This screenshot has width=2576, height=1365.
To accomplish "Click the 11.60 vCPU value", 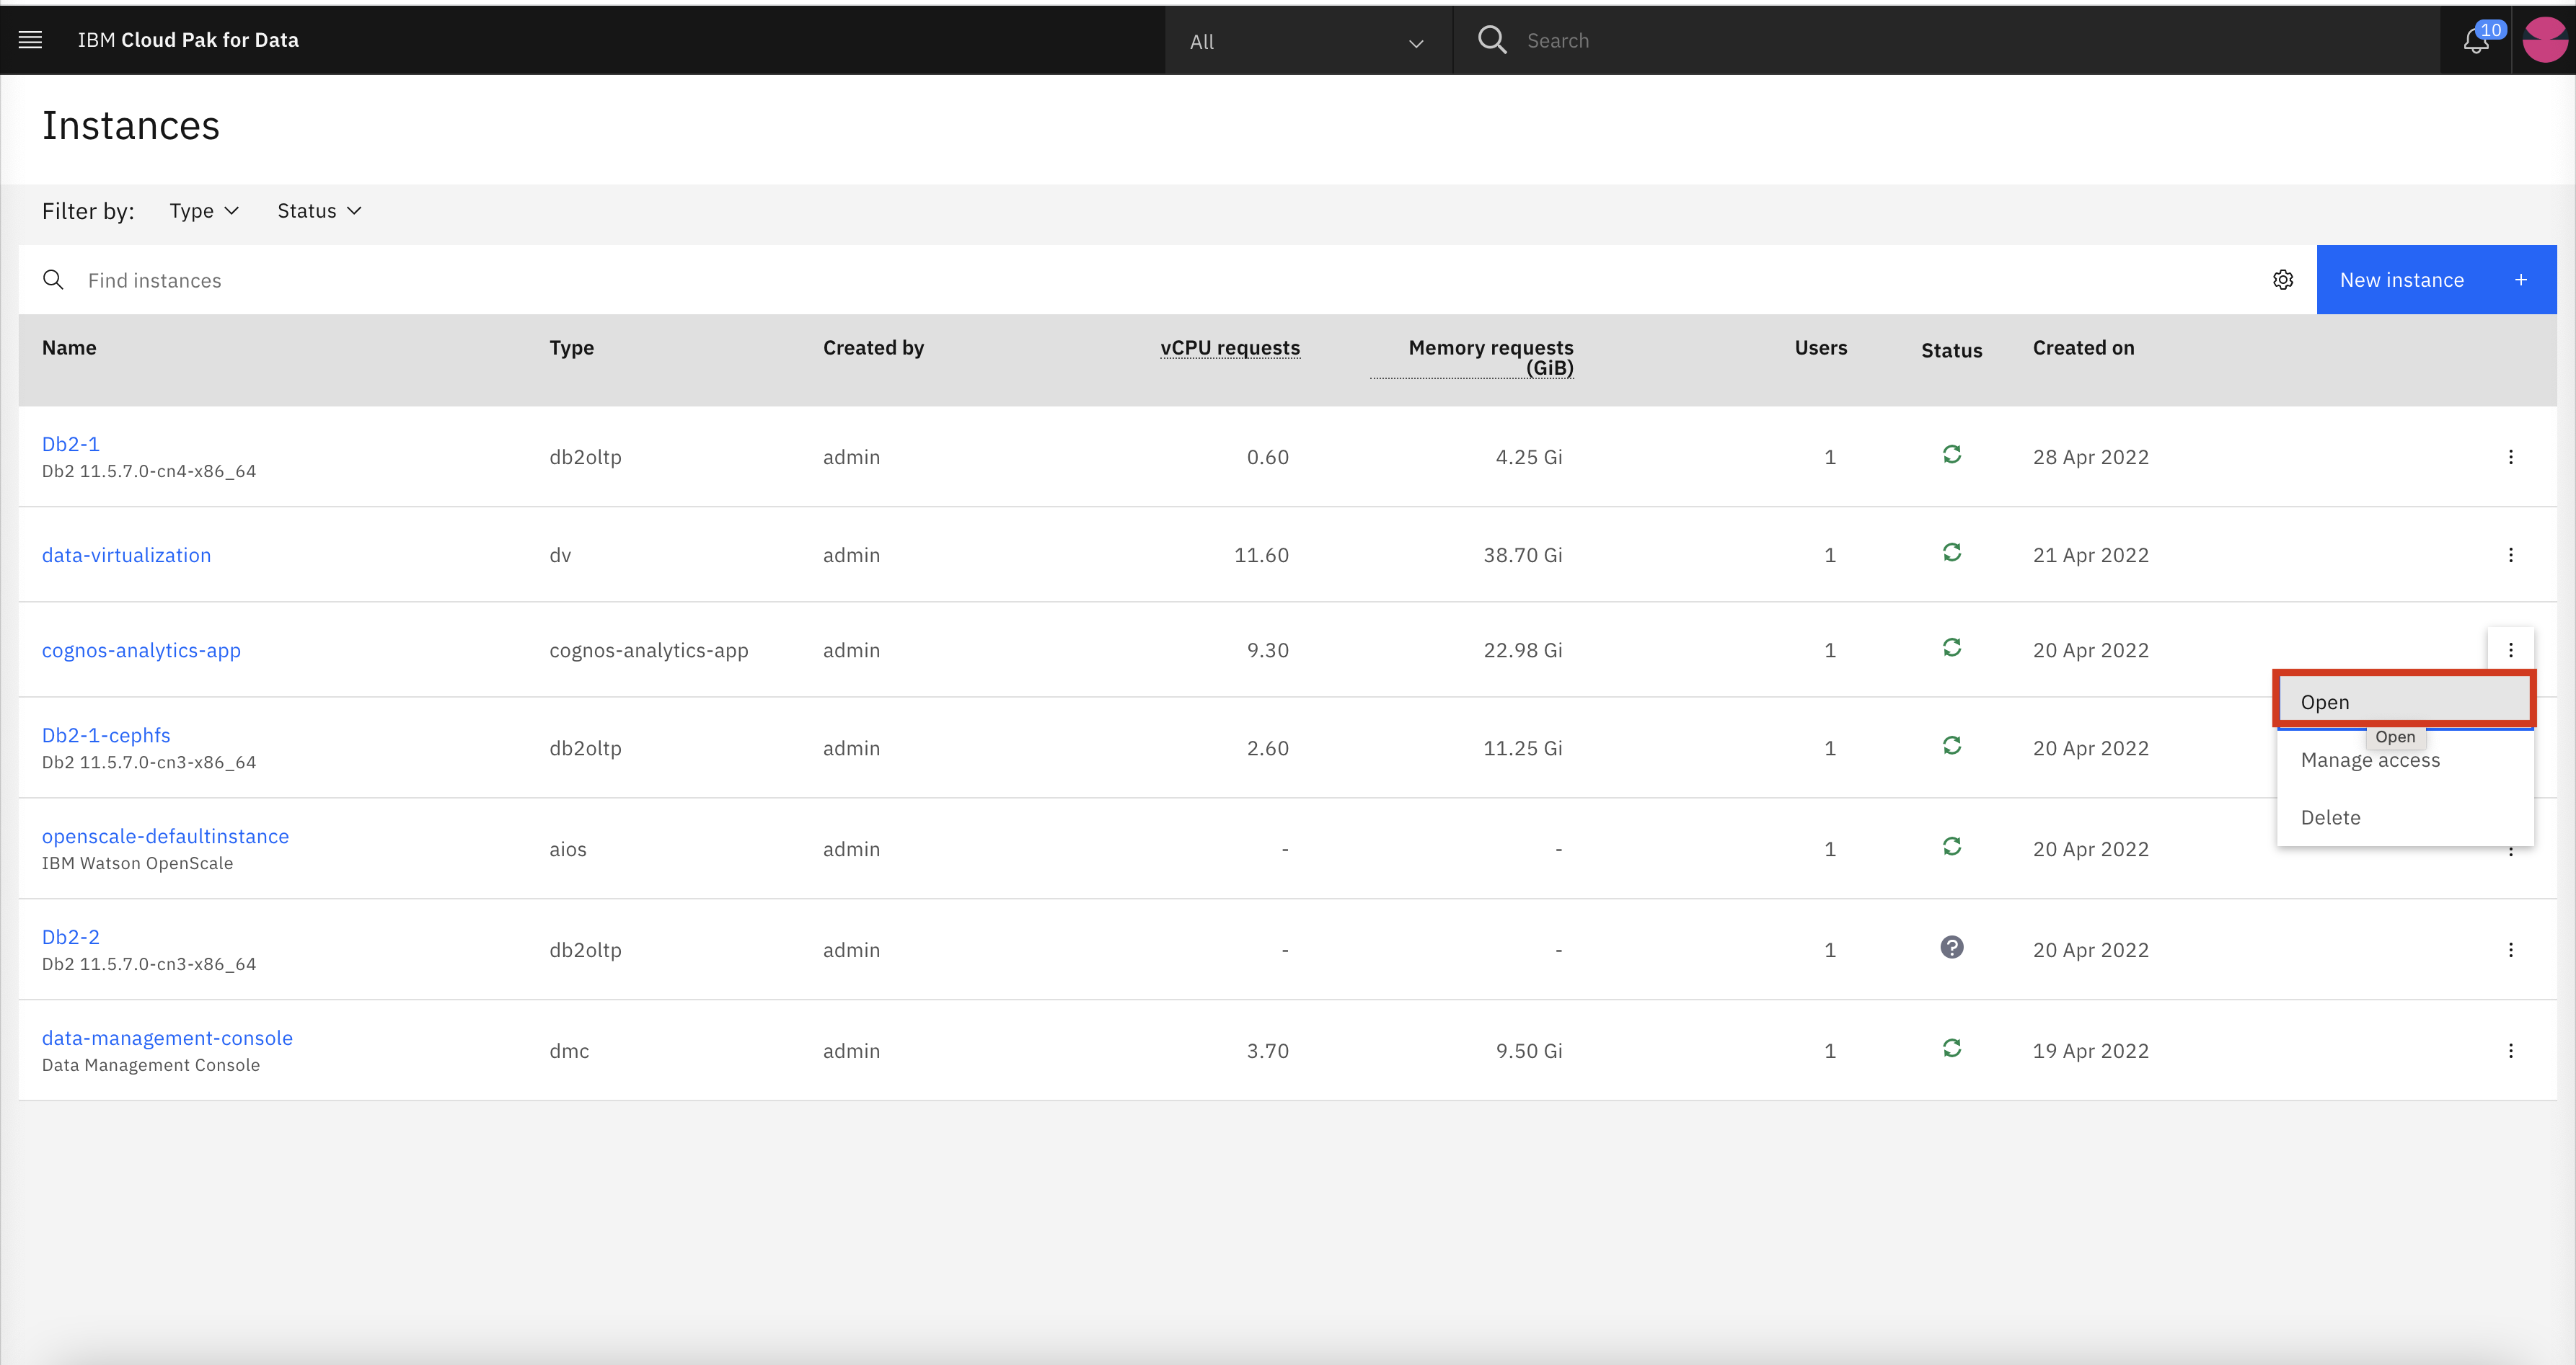I will click(x=1261, y=555).
